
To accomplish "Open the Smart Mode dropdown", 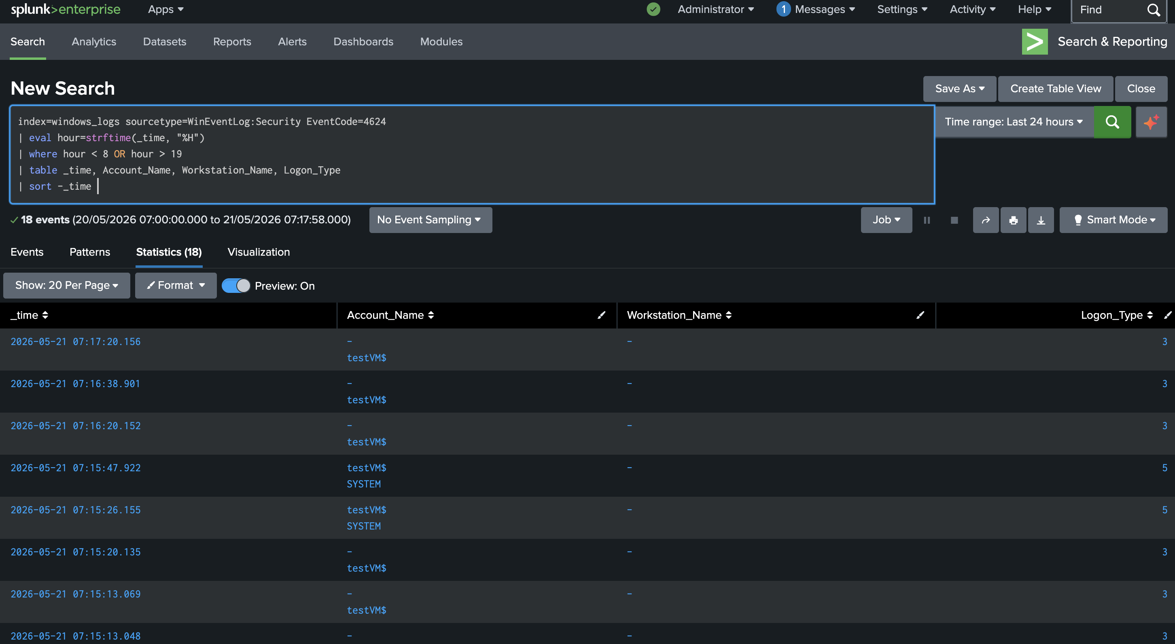I will click(1113, 220).
